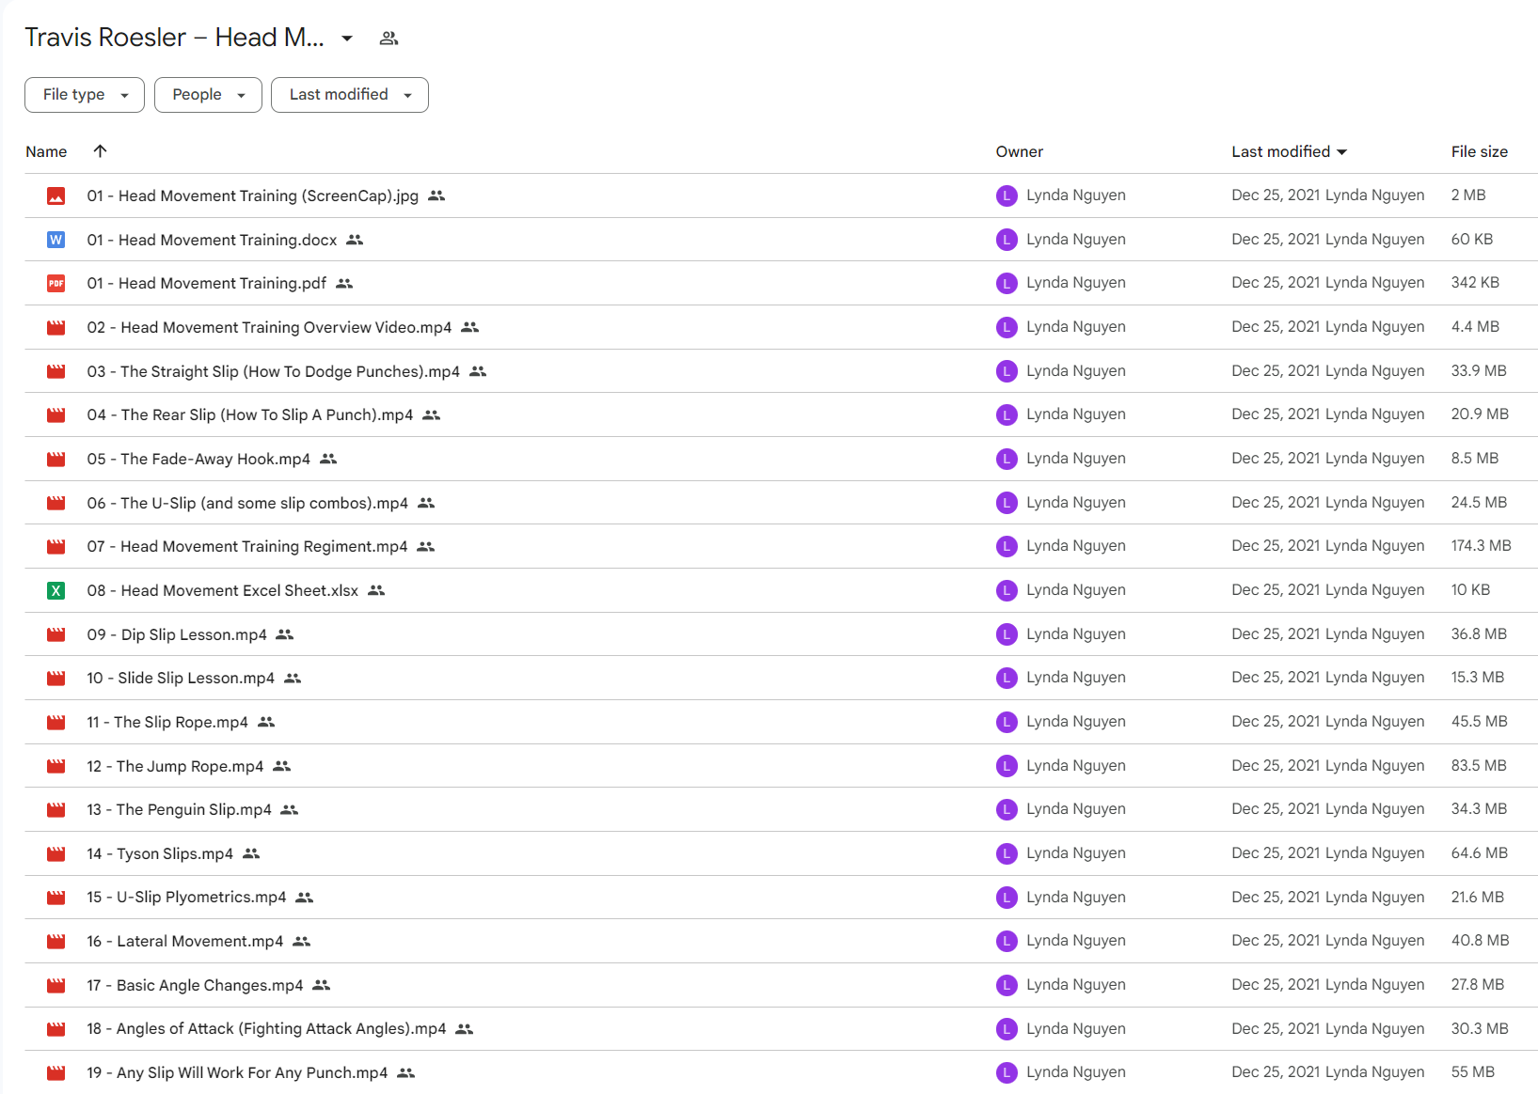Click the video icon for 12 The Jump Rope
Viewport: 1538px width, 1094px height.
point(56,766)
